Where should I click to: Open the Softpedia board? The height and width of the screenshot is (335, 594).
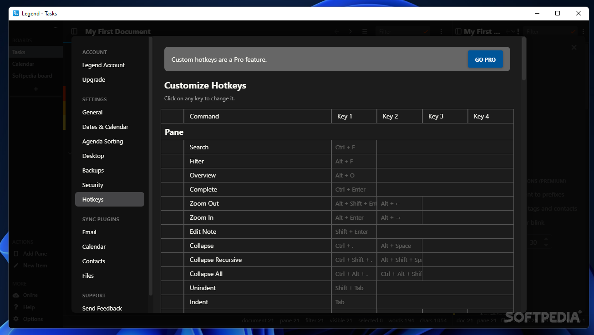click(36, 76)
